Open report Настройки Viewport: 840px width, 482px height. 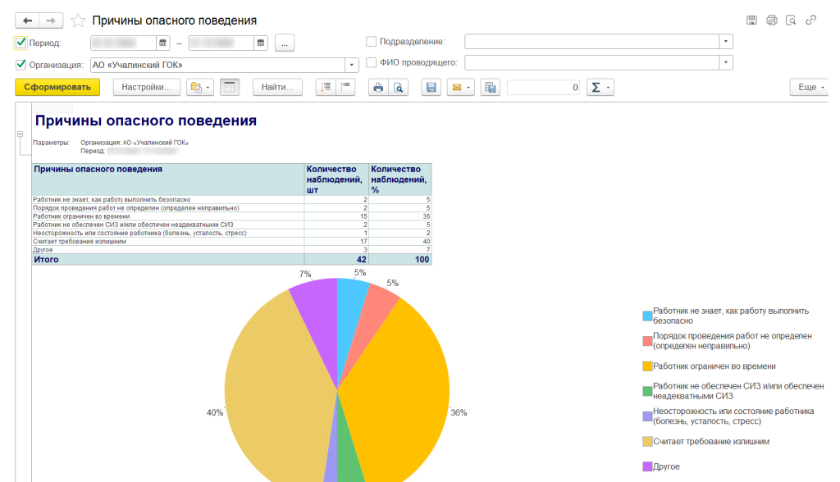pyautogui.click(x=146, y=88)
